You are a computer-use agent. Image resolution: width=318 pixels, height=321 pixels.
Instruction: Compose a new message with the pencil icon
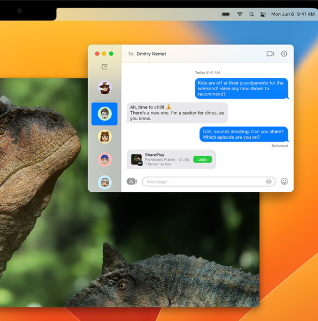coord(104,67)
